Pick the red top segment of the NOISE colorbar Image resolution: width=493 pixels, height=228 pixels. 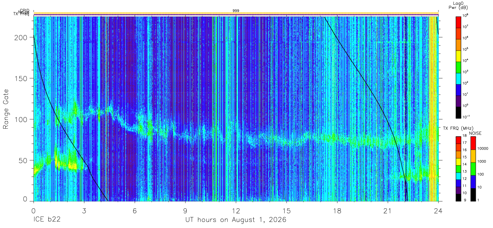click(473, 143)
